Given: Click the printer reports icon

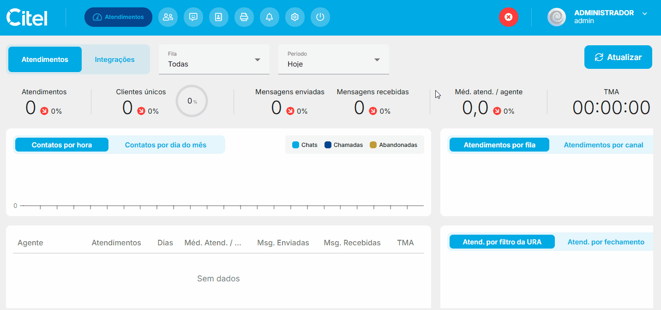Looking at the screenshot, I should point(244,17).
